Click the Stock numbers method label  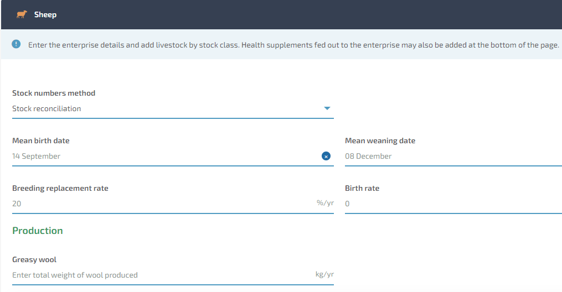(54, 93)
